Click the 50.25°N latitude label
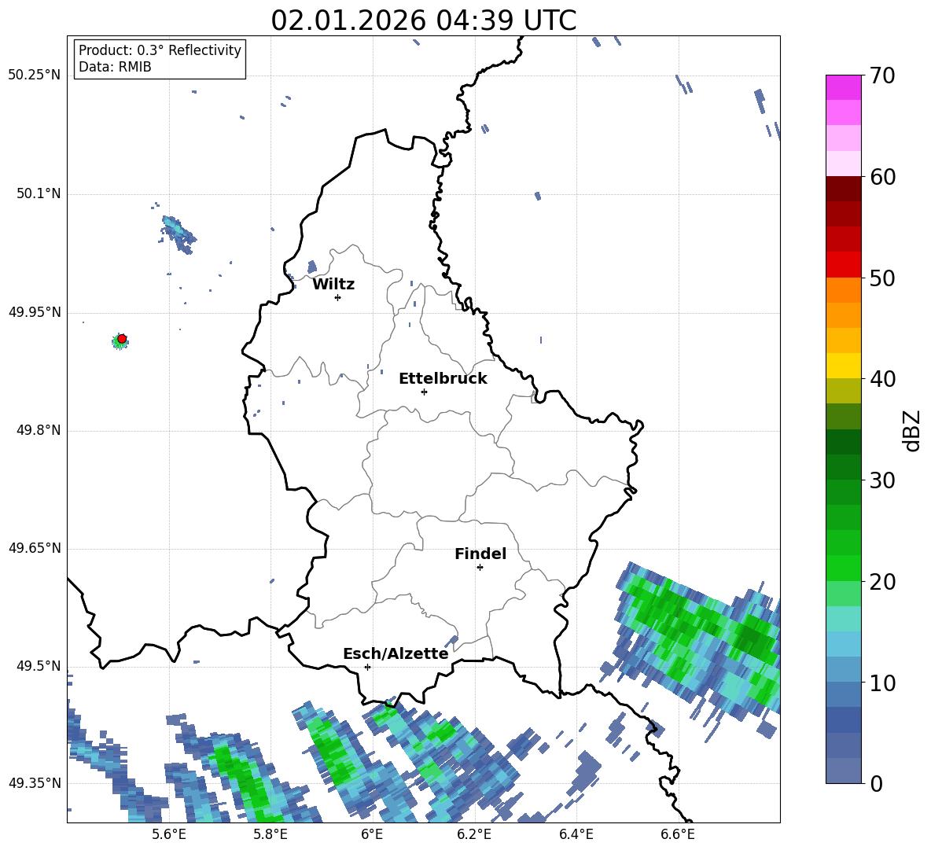Screen dimensions: 931x850 click(35, 75)
